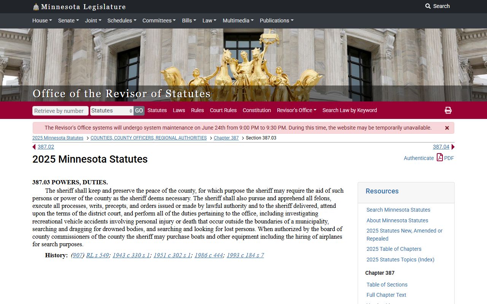Go to previous section arrow icon
This screenshot has width=487, height=304.
click(34, 147)
